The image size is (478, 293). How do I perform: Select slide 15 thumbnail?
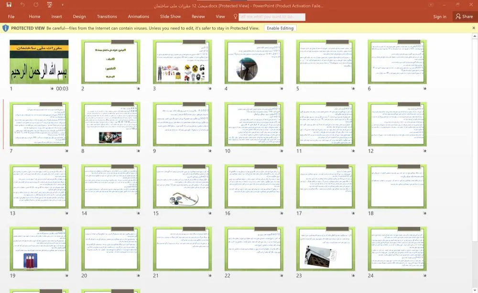pos(182,186)
